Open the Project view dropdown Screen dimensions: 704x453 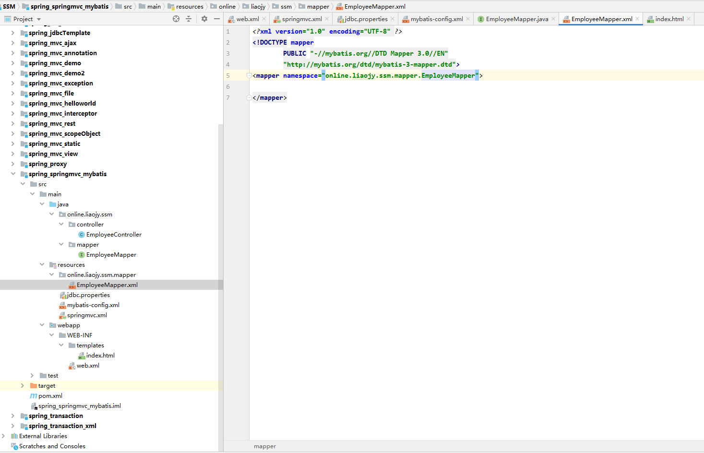[39, 19]
